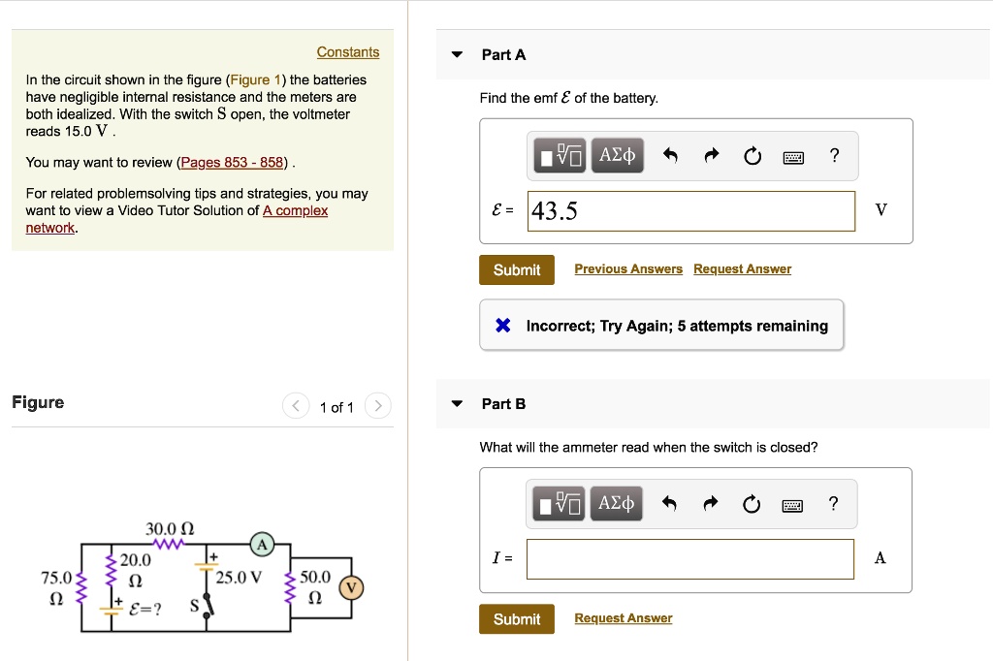
Task: Open the math template palette in Part A
Action: coord(560,155)
